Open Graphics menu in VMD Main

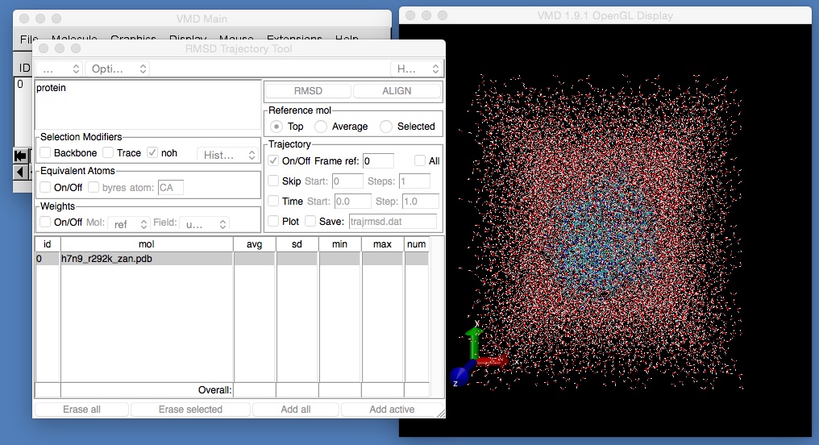point(133,39)
